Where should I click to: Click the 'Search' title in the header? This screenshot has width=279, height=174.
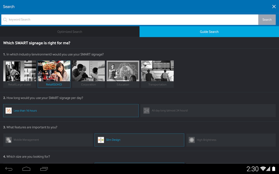9,7
